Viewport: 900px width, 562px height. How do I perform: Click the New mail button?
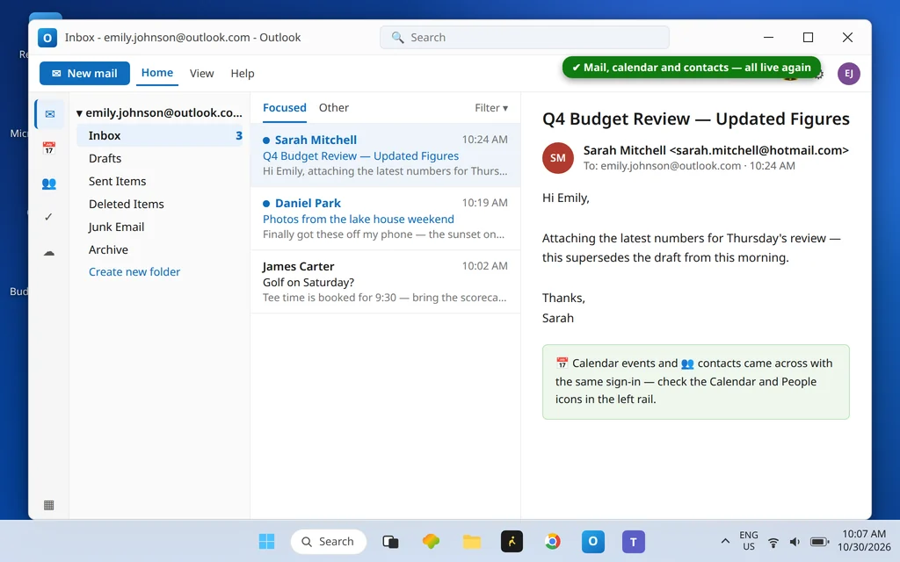(84, 74)
